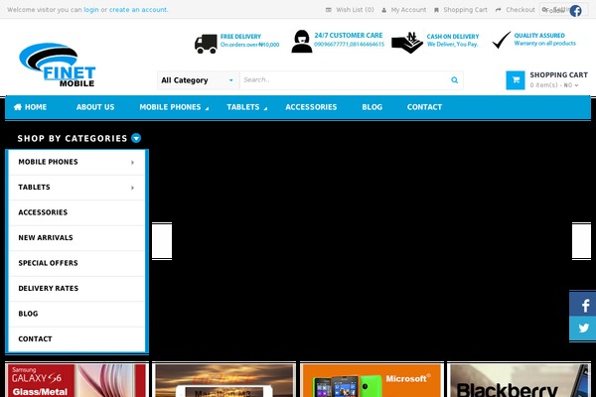Open About Us page
This screenshot has height=397, width=596.
[95, 107]
